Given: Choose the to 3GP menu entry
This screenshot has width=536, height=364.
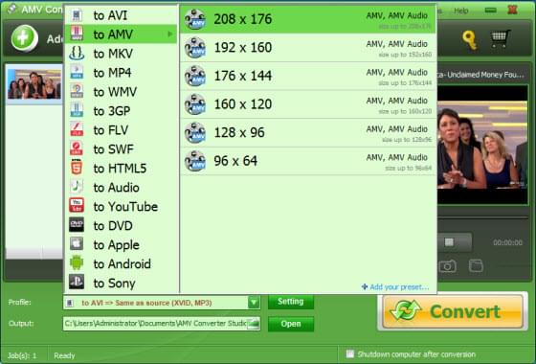Looking at the screenshot, I should 121,111.
